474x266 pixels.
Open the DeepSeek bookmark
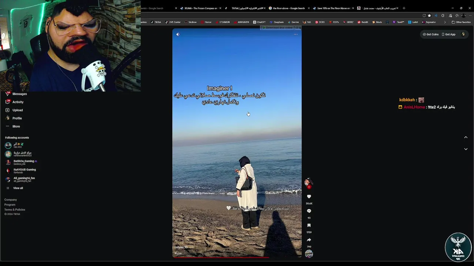coord(277,22)
